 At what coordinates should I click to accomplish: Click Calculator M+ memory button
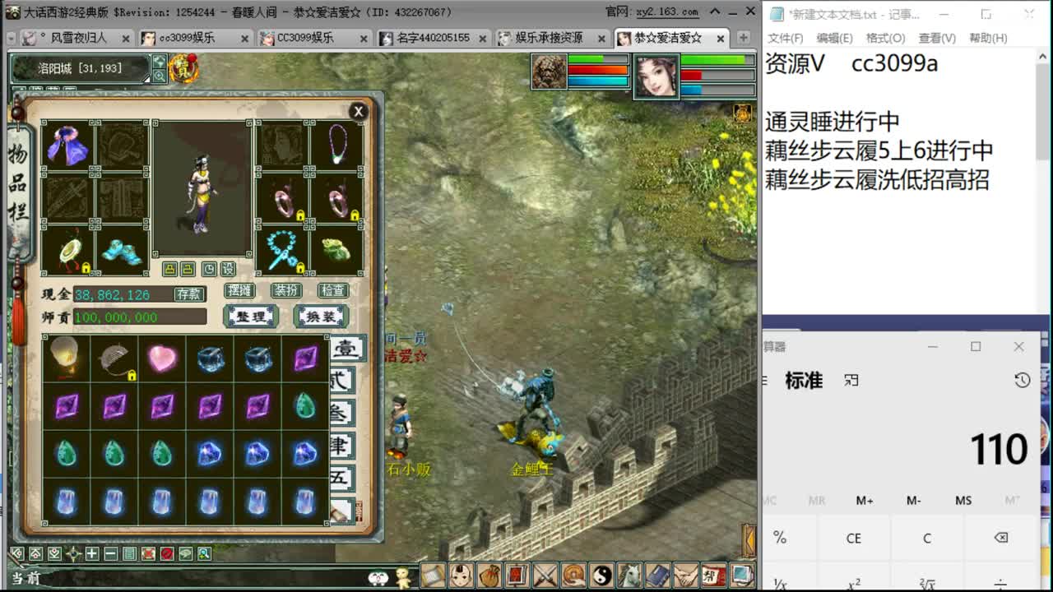point(865,500)
